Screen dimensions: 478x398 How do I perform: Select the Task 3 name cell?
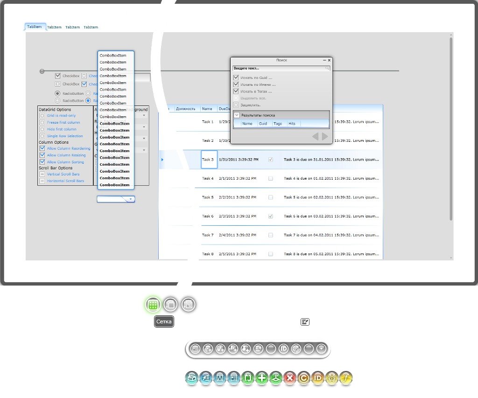209,160
